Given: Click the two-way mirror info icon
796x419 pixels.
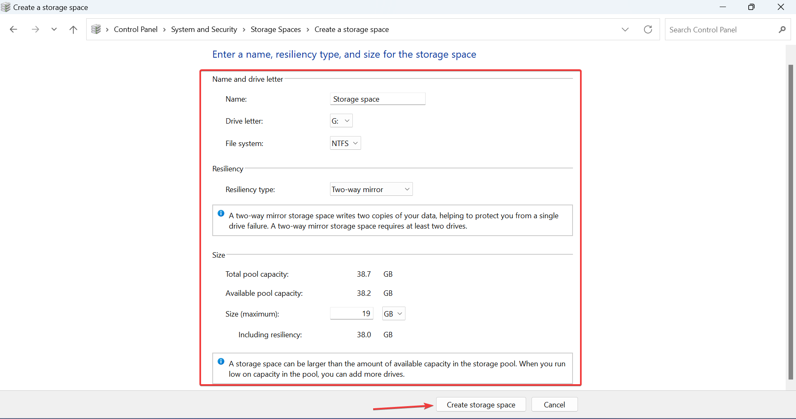Looking at the screenshot, I should click(x=221, y=213).
